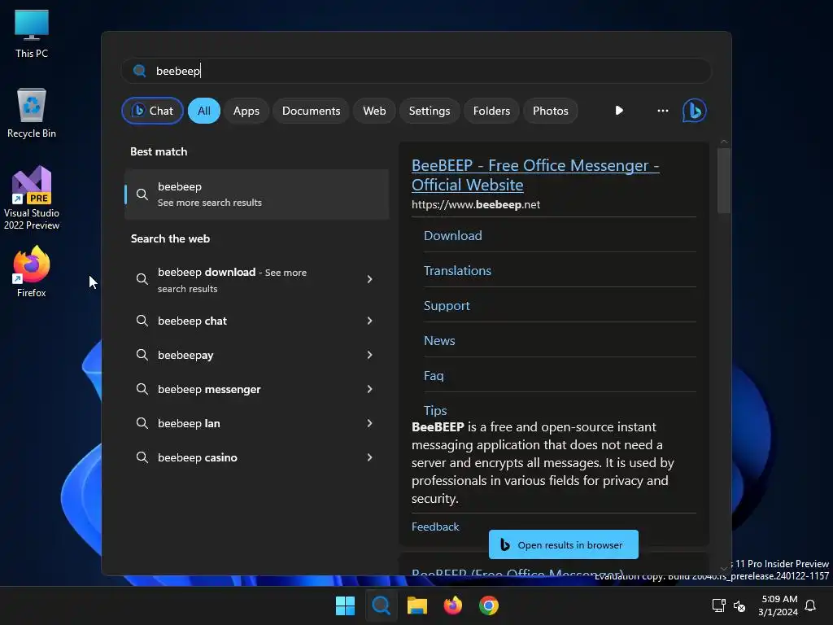Open the Download link for BeeBEEP
The width and height of the screenshot is (833, 625).
click(452, 235)
